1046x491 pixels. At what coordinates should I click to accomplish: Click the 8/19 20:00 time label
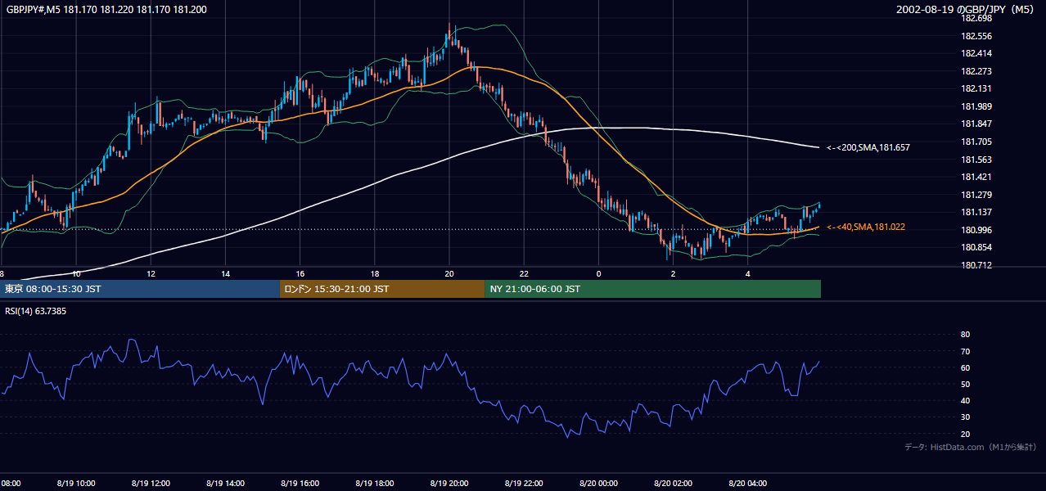coord(449,484)
